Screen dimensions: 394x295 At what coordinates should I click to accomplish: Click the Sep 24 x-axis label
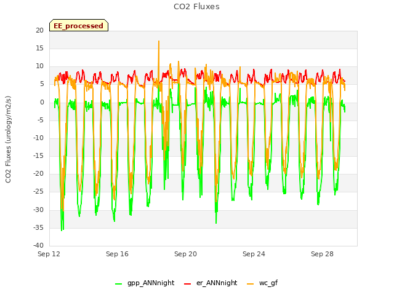click(254, 254)
